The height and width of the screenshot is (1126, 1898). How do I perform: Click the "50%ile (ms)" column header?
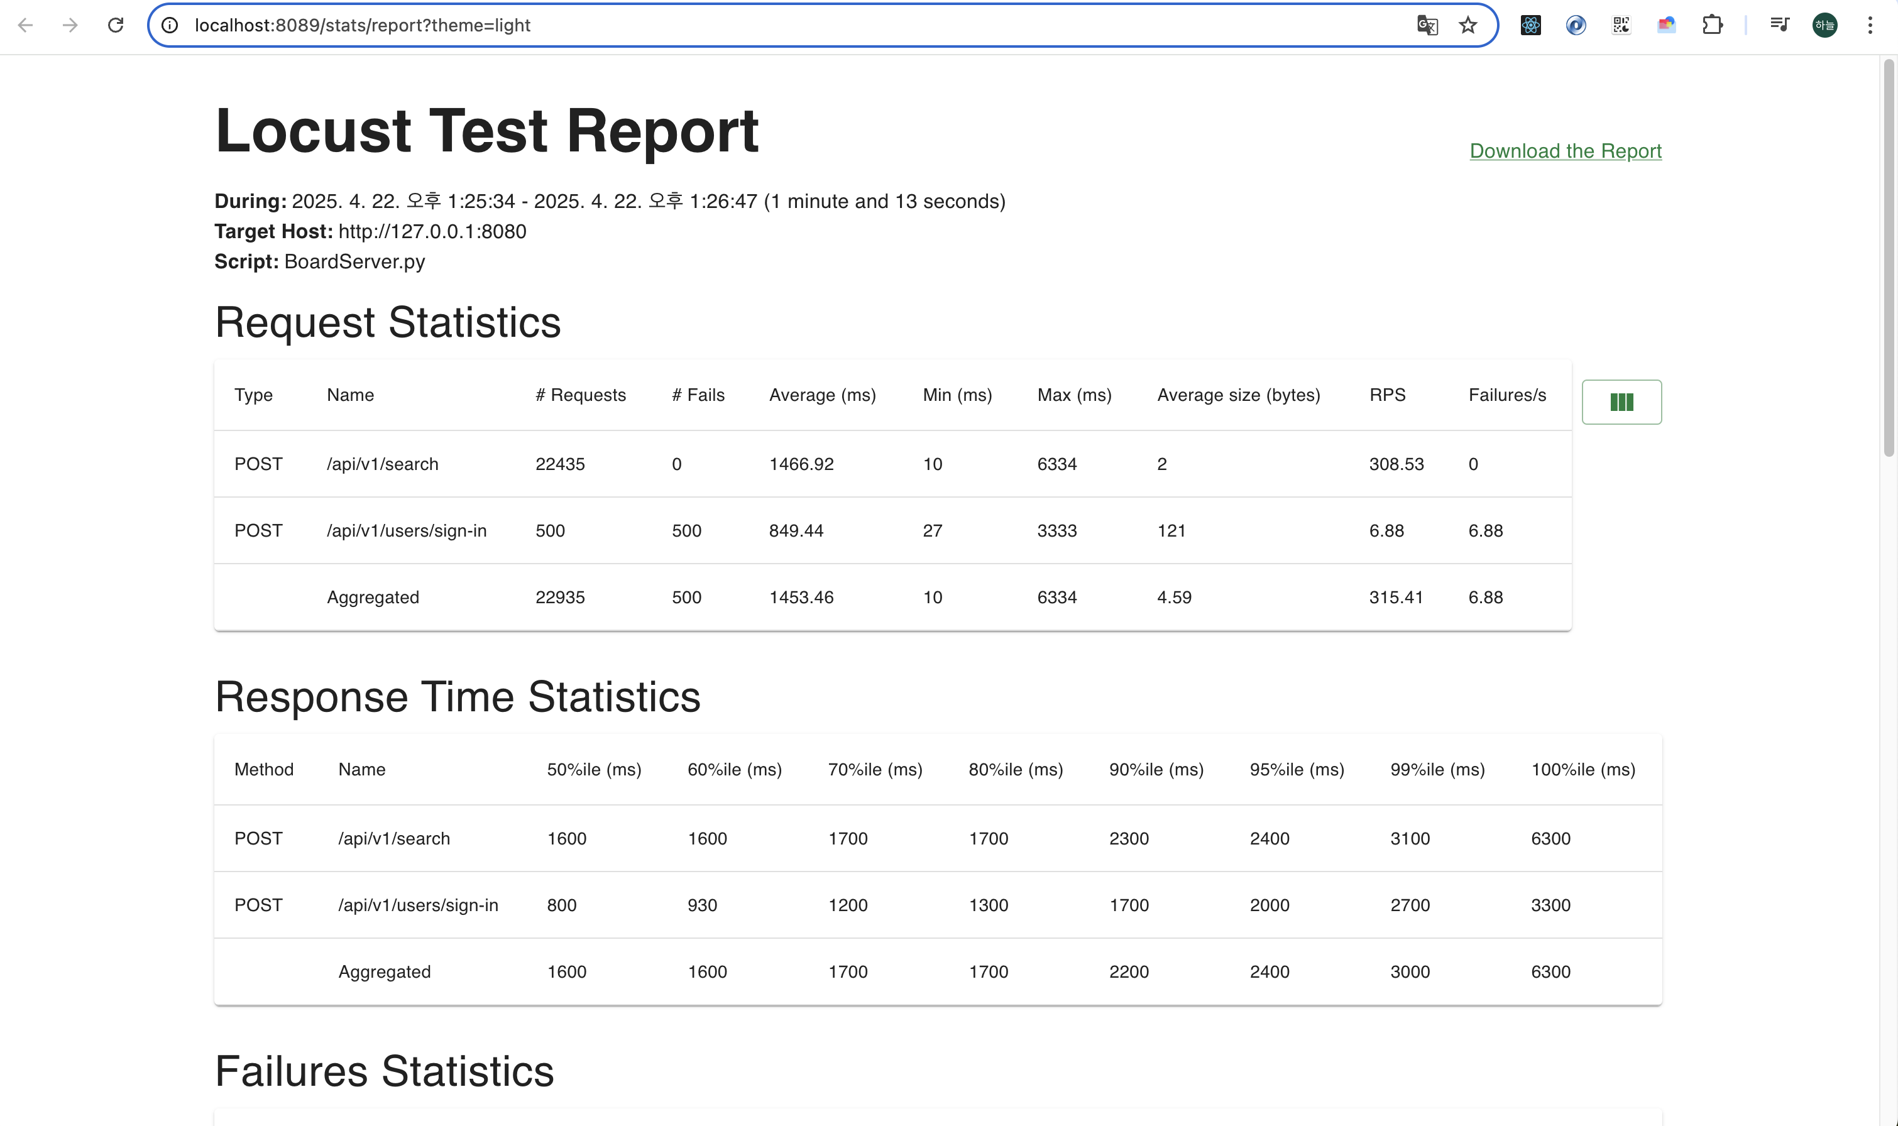click(x=594, y=770)
